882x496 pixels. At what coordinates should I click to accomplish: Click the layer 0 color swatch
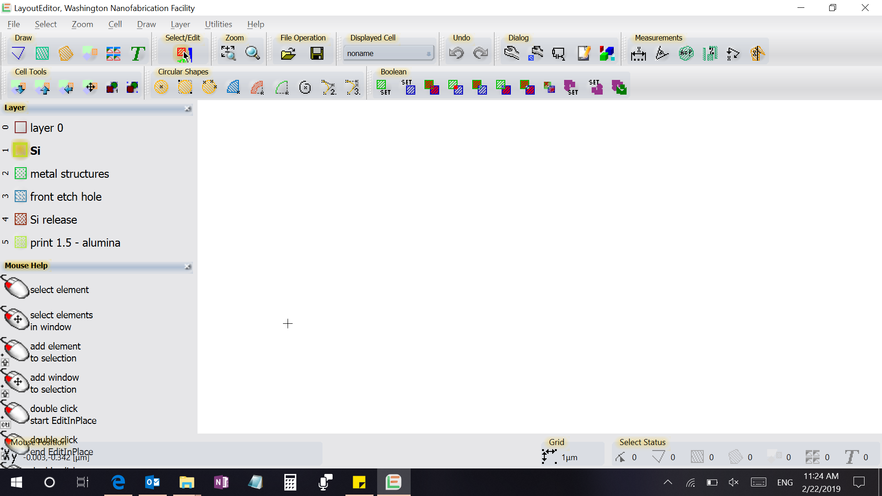[x=21, y=127]
